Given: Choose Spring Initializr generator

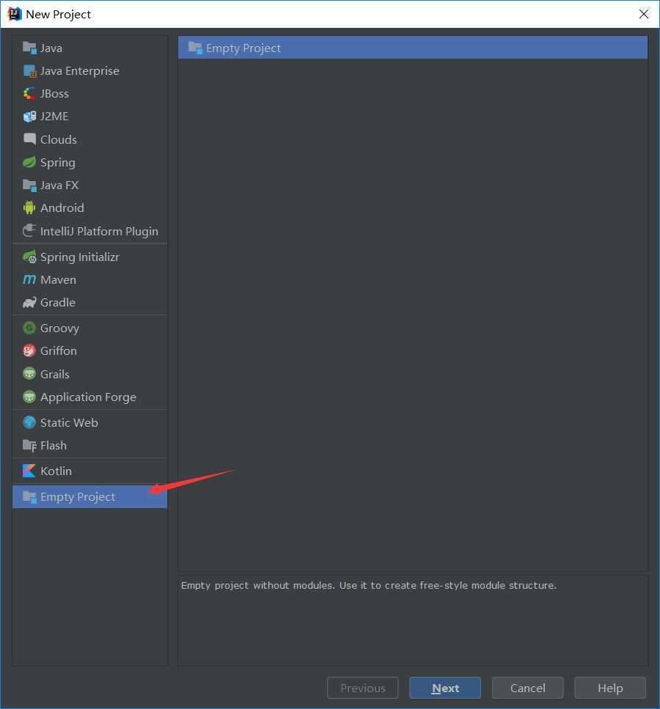Looking at the screenshot, I should tap(90, 257).
